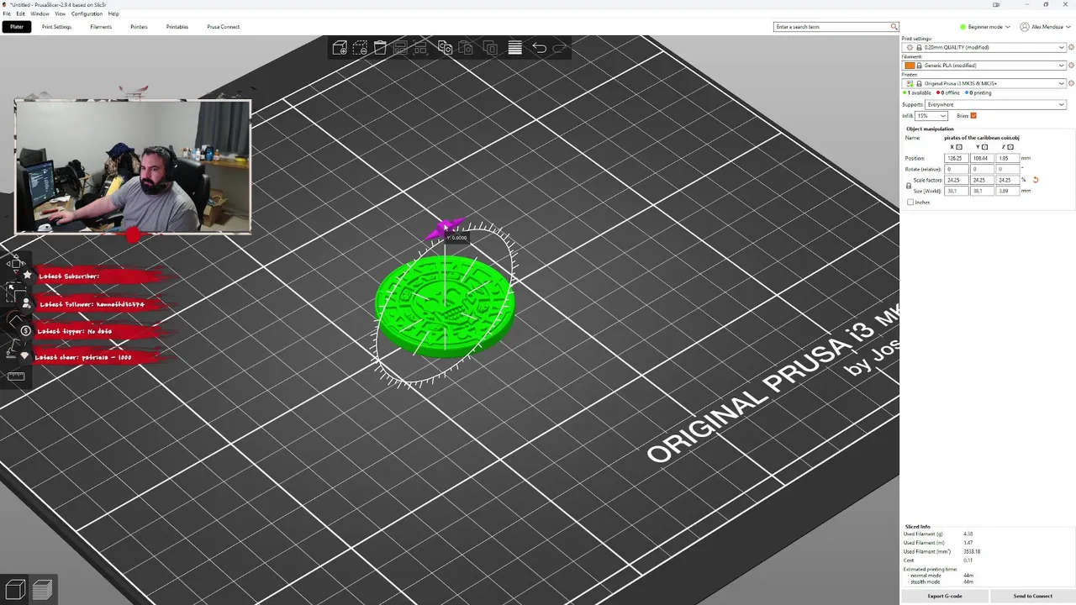This screenshot has width=1076, height=605.
Task: Click the Delete selected object icon
Action: 360,48
